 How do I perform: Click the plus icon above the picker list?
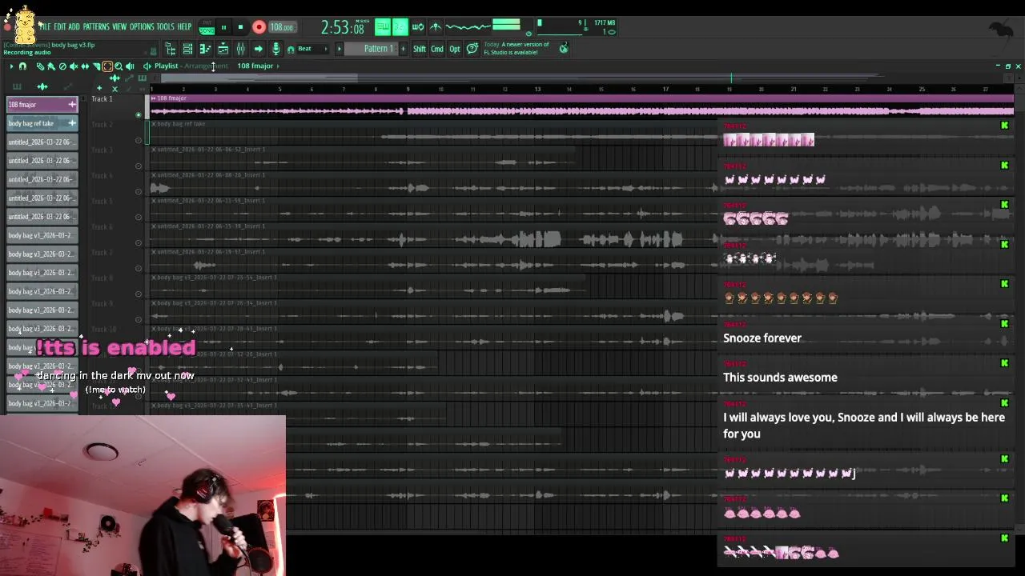tap(99, 88)
